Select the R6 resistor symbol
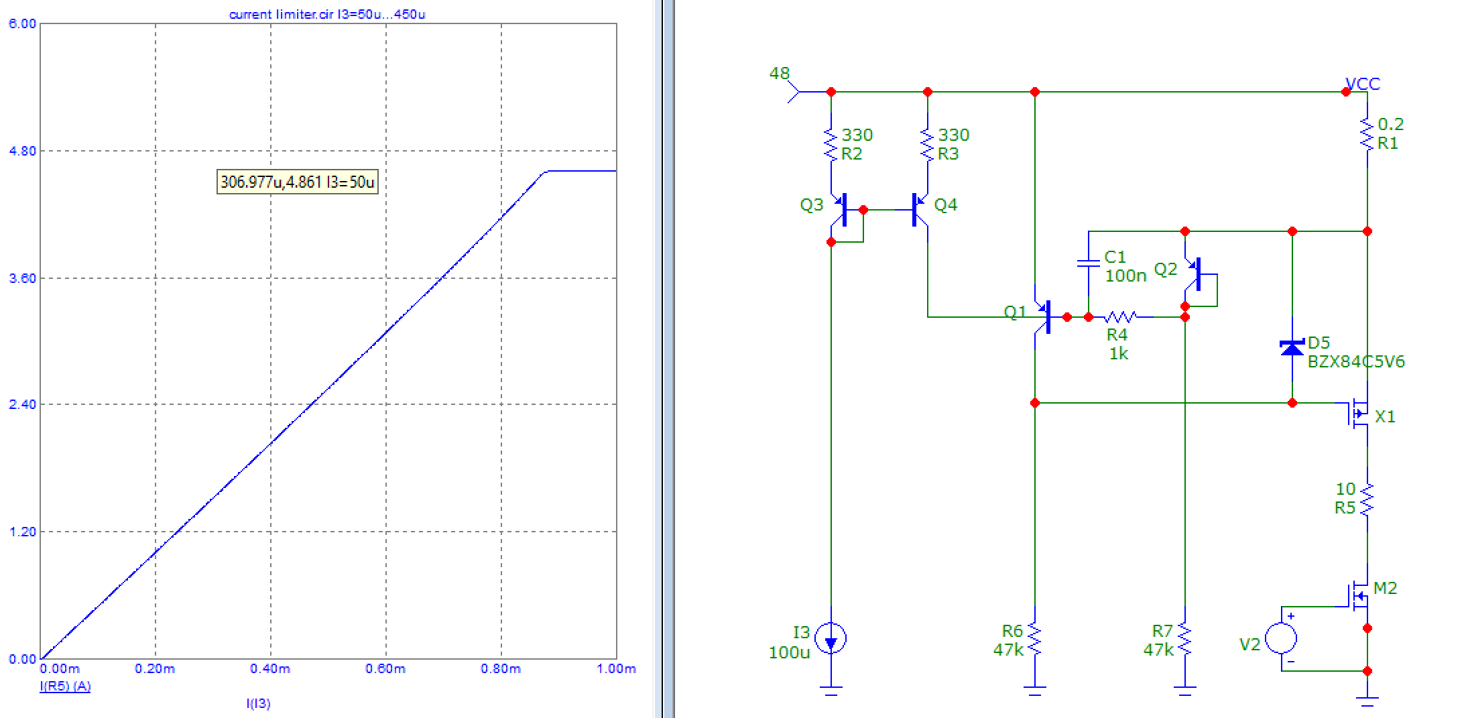The height and width of the screenshot is (718, 1466). coord(1035,640)
